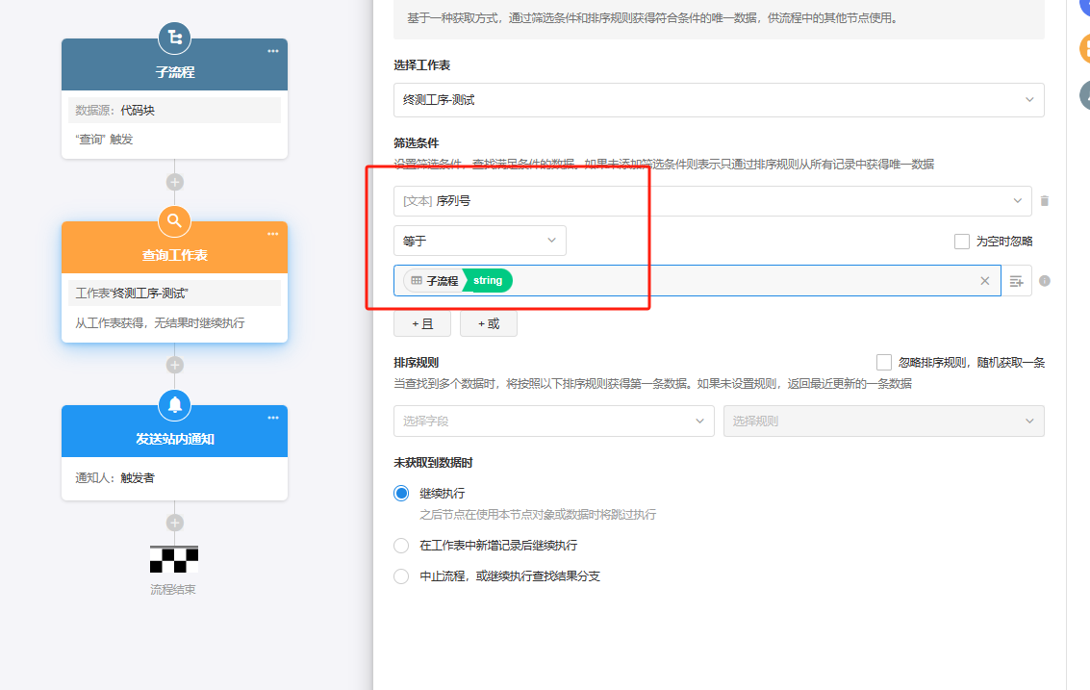Click the notification bell node icon
The width and height of the screenshot is (1090, 690).
click(x=174, y=405)
